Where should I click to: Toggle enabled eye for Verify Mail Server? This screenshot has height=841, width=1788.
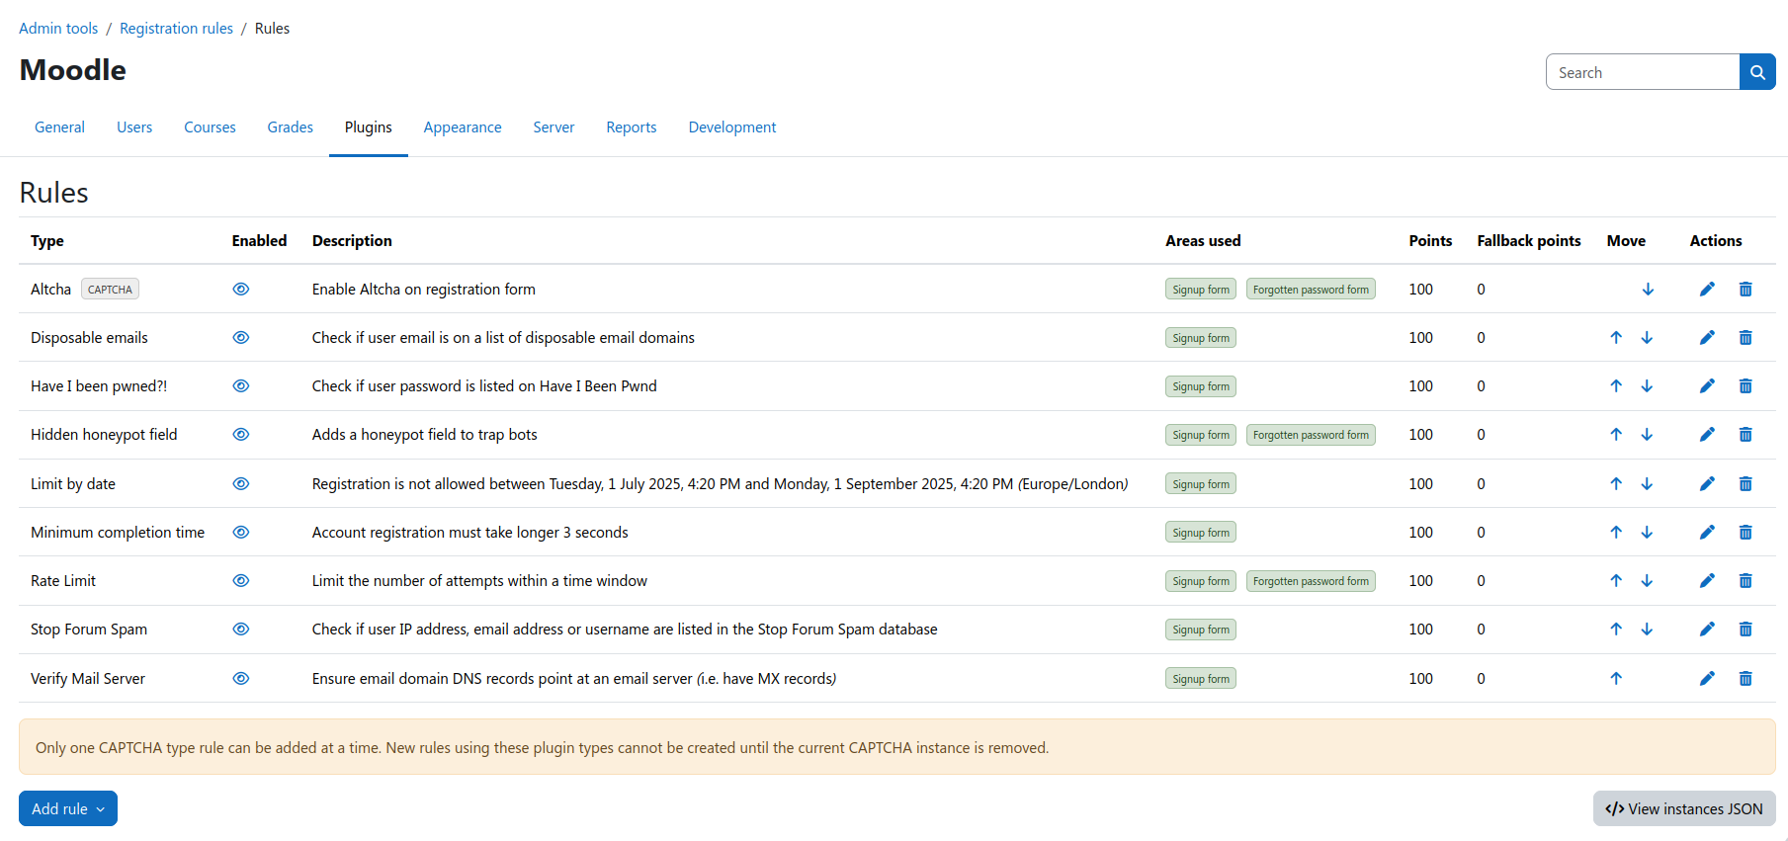coord(241,679)
